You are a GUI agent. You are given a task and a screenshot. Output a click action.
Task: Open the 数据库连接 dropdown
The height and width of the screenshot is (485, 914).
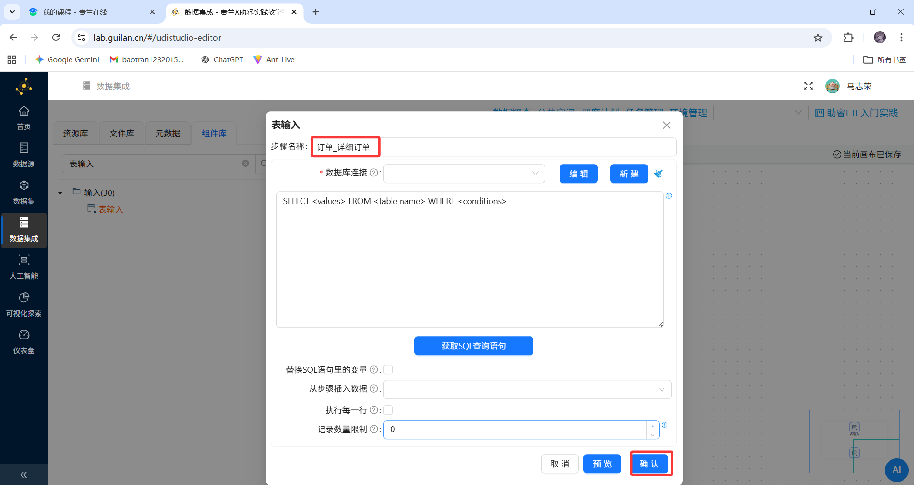(463, 174)
